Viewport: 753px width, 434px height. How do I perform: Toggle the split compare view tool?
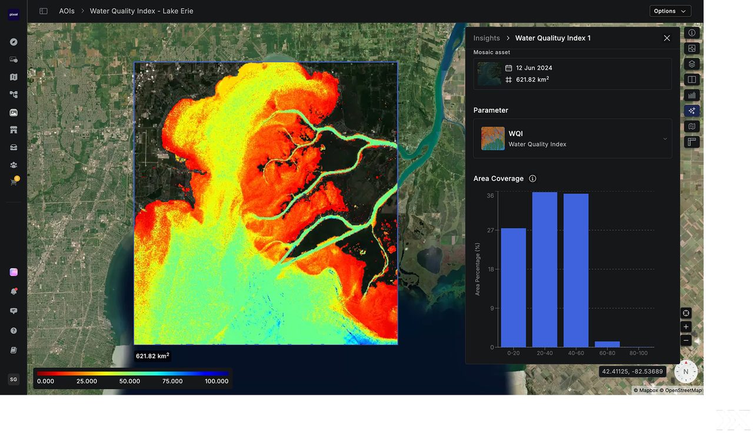point(692,79)
